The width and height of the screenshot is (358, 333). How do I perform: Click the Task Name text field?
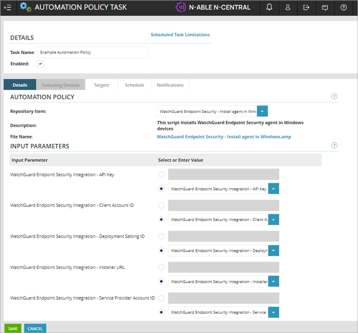coord(92,52)
